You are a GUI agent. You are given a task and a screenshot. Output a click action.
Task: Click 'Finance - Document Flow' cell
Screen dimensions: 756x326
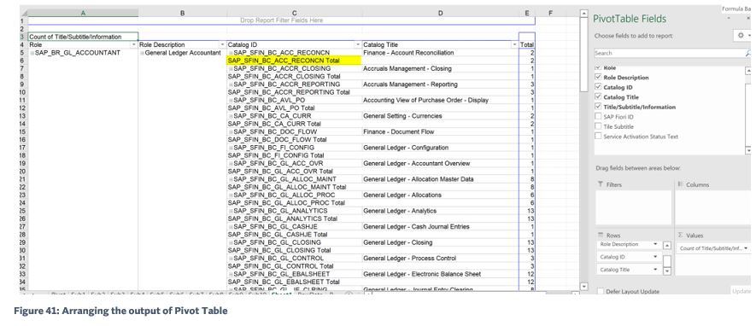pos(440,132)
